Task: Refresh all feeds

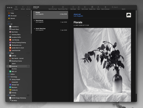Action: click(23, 7)
